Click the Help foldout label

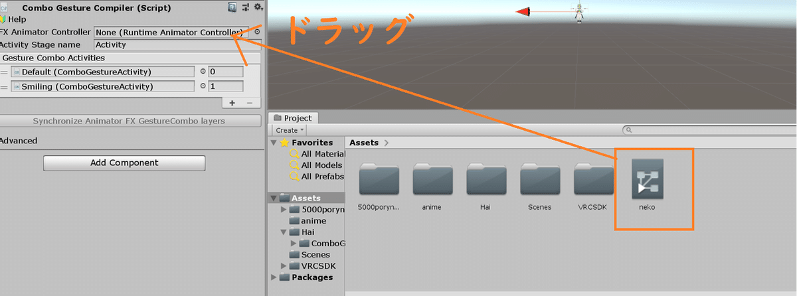click(17, 19)
